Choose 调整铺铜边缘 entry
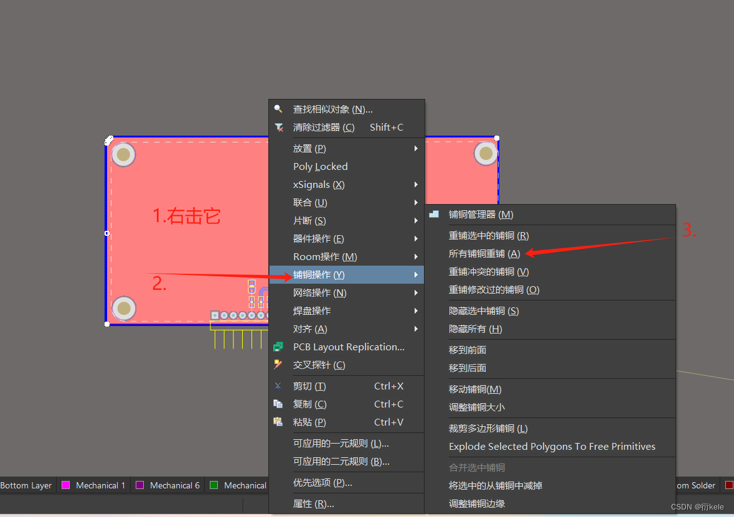This screenshot has width=734, height=517. coord(550,503)
